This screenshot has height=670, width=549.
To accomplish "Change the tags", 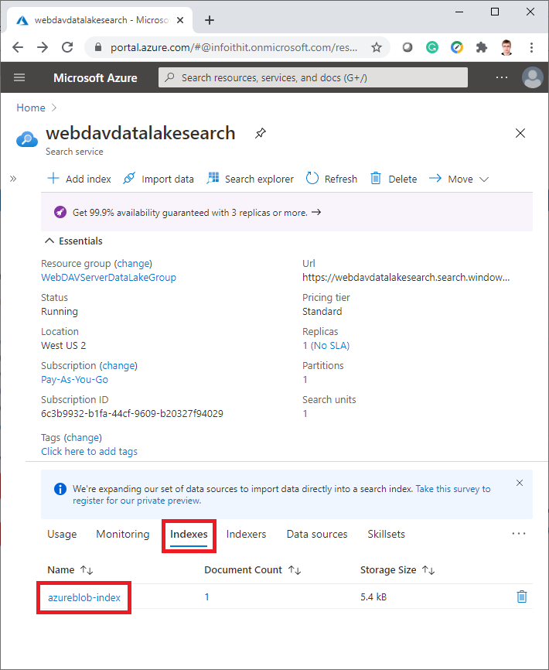I will tap(84, 438).
